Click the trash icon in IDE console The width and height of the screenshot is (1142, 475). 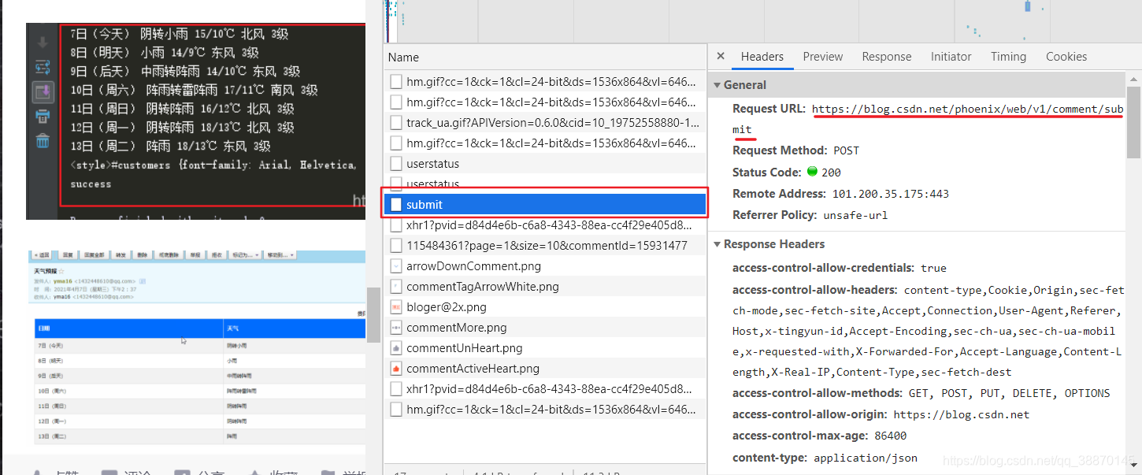[43, 141]
